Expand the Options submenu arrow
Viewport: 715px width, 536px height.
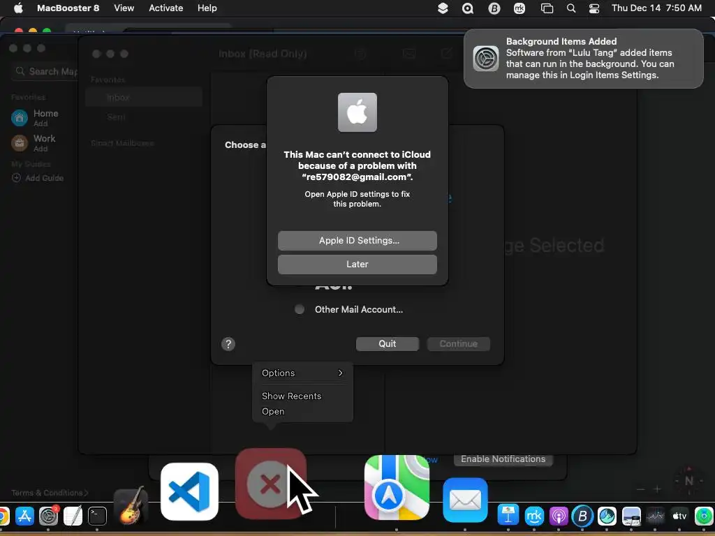coord(340,373)
